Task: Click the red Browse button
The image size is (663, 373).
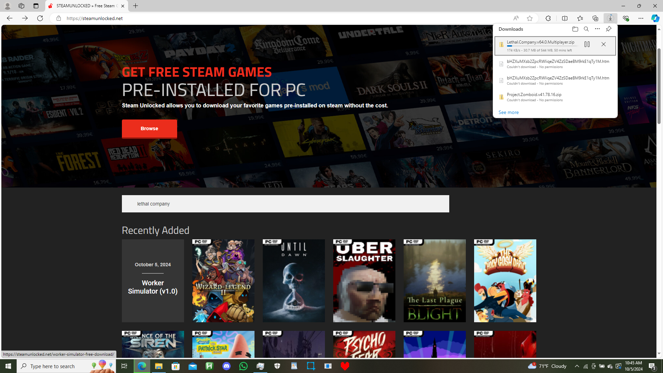Action: pyautogui.click(x=149, y=128)
